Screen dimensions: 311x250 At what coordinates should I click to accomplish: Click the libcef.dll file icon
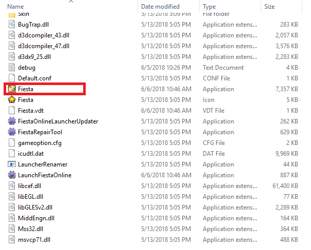(x=12, y=186)
